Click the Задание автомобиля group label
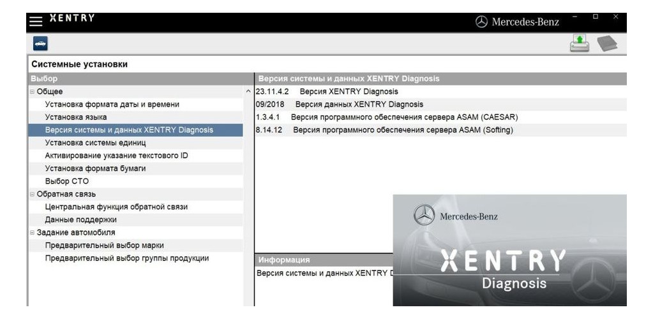Viewport: 653px width, 319px height. (x=76, y=232)
